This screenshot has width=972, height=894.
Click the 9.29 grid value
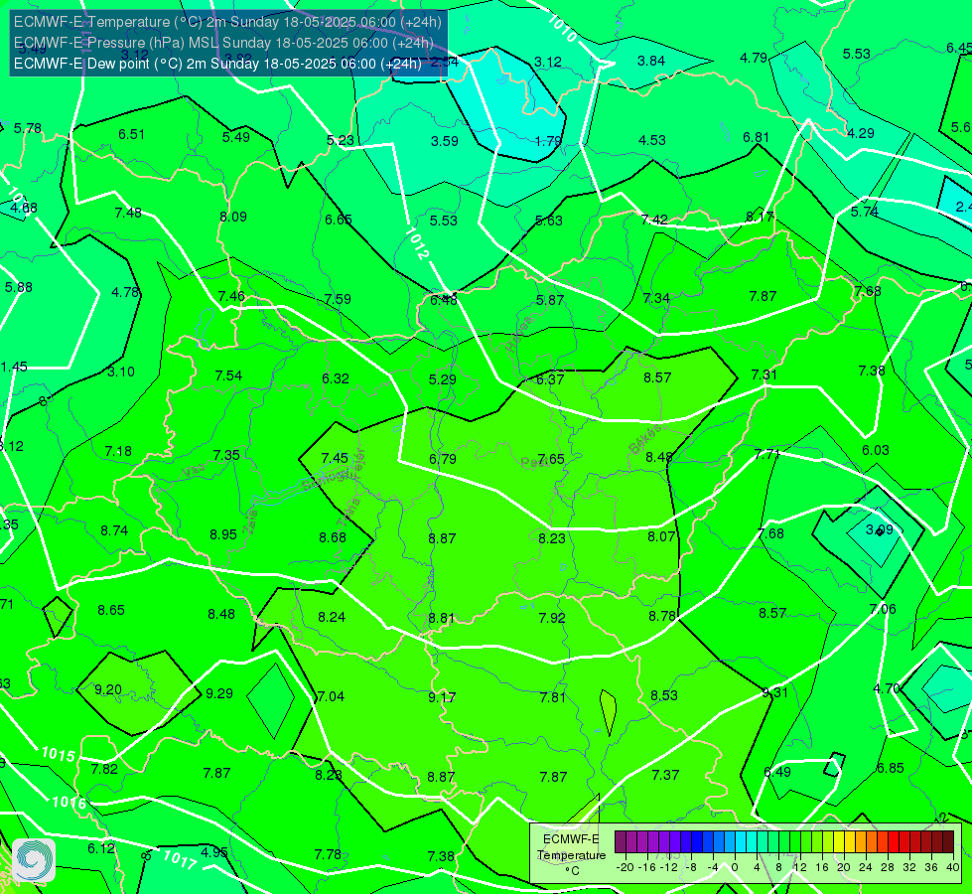click(x=218, y=693)
